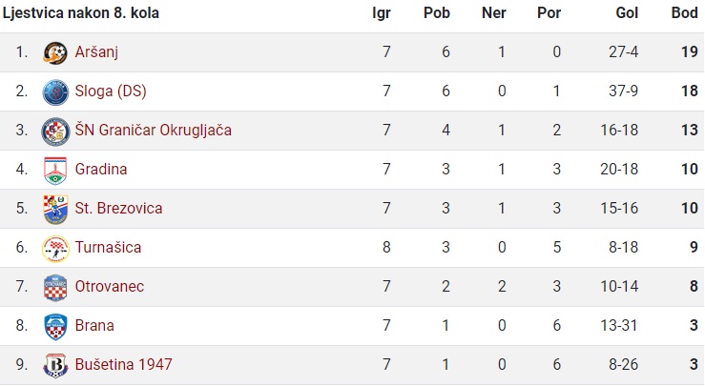Open the Aršanj team link
Viewport: 705px width, 386px height.
click(x=96, y=52)
